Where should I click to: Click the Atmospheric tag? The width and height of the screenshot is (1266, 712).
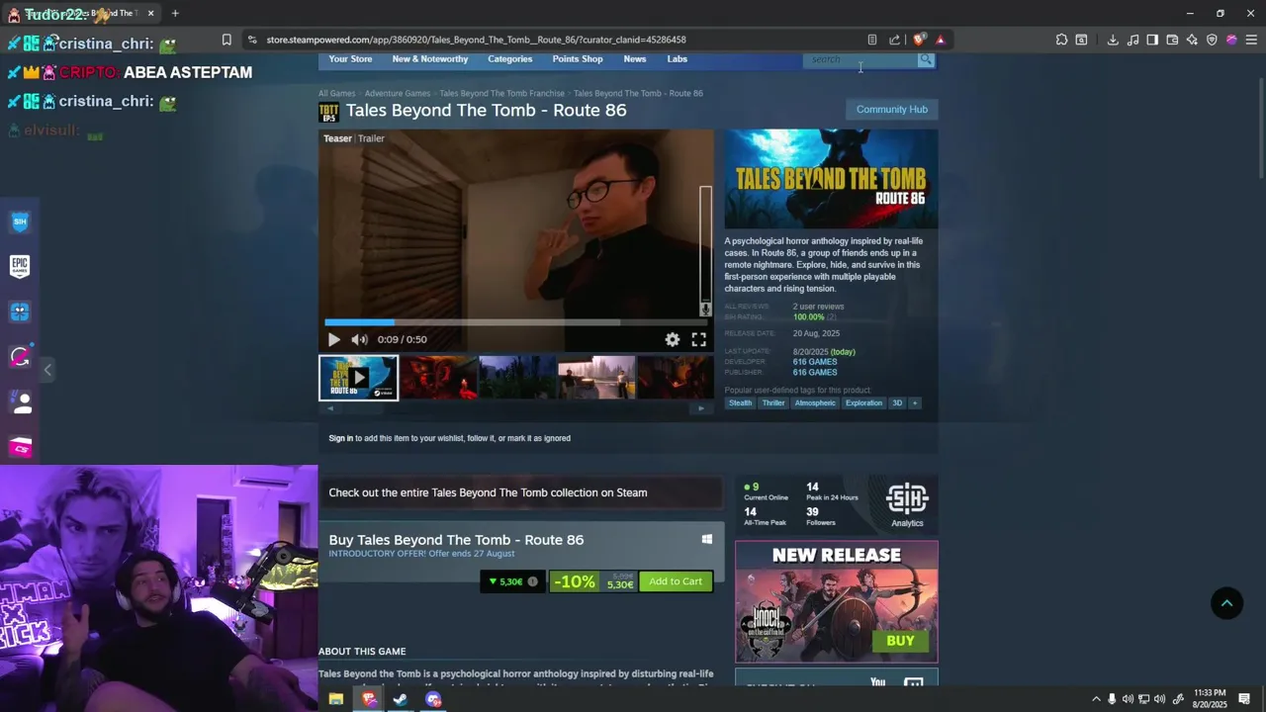point(815,403)
